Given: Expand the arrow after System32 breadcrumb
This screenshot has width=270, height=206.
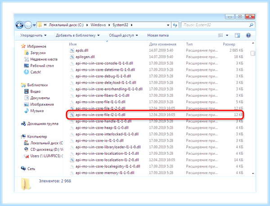Looking at the screenshot, I should coord(132,25).
